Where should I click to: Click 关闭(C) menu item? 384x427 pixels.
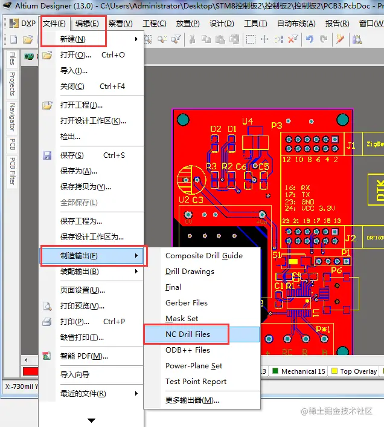click(92, 86)
